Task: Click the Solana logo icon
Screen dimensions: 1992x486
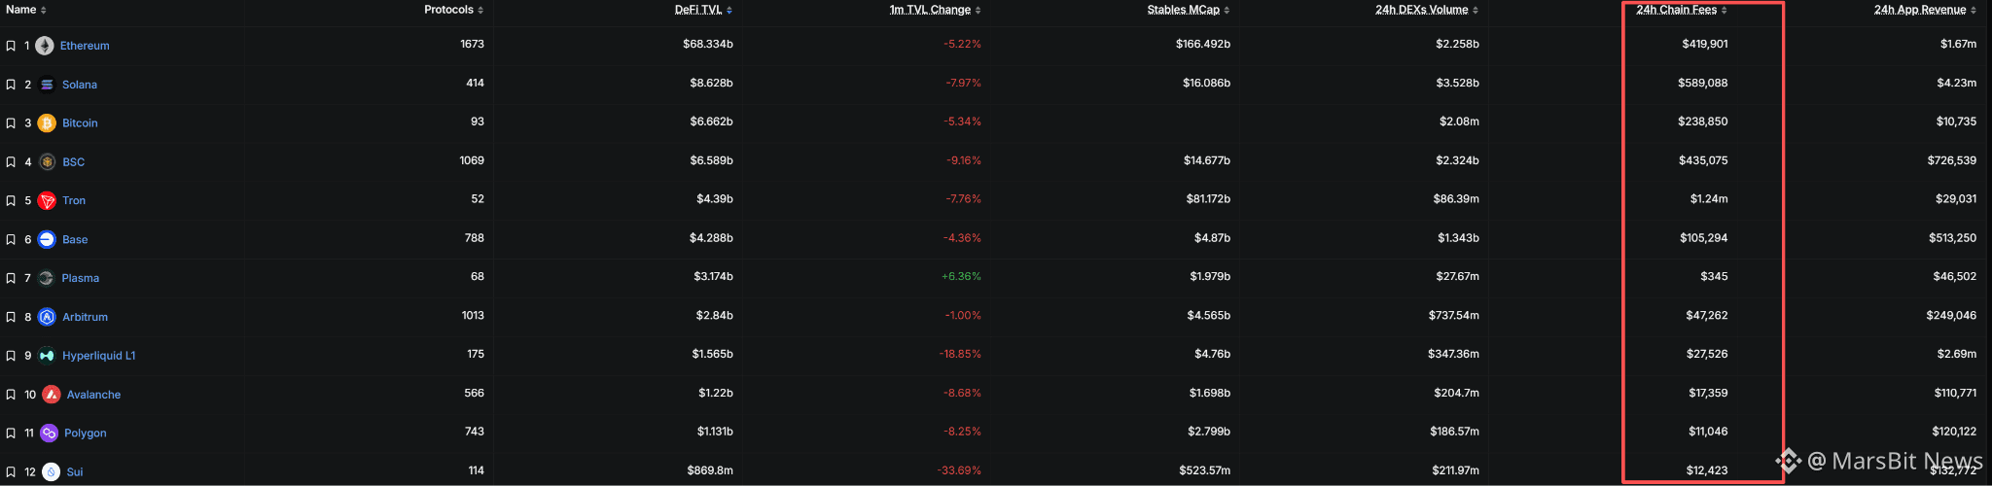Action: [x=47, y=85]
